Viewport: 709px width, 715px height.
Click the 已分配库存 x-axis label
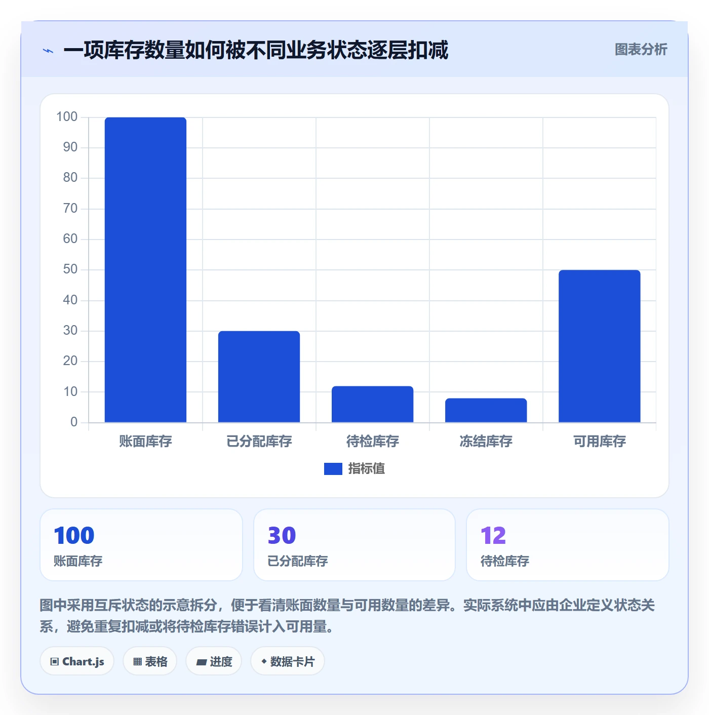coord(259,442)
